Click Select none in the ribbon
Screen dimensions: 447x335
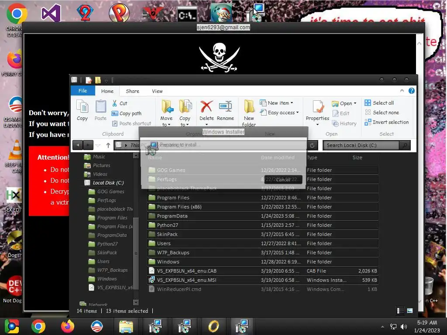coord(382,113)
